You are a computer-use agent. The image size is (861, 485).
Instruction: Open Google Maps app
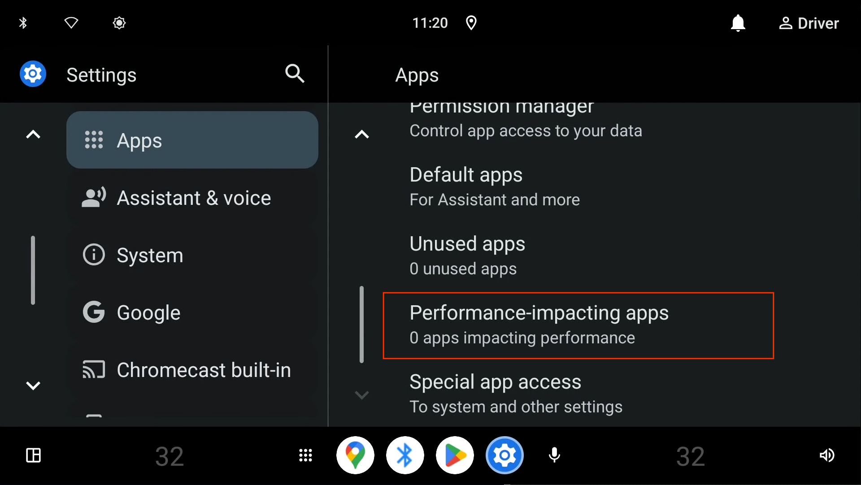[355, 455]
